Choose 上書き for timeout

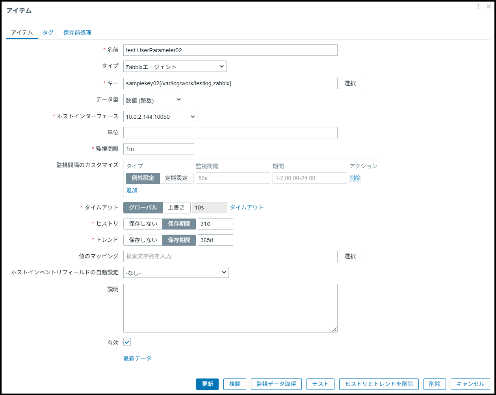tap(176, 208)
